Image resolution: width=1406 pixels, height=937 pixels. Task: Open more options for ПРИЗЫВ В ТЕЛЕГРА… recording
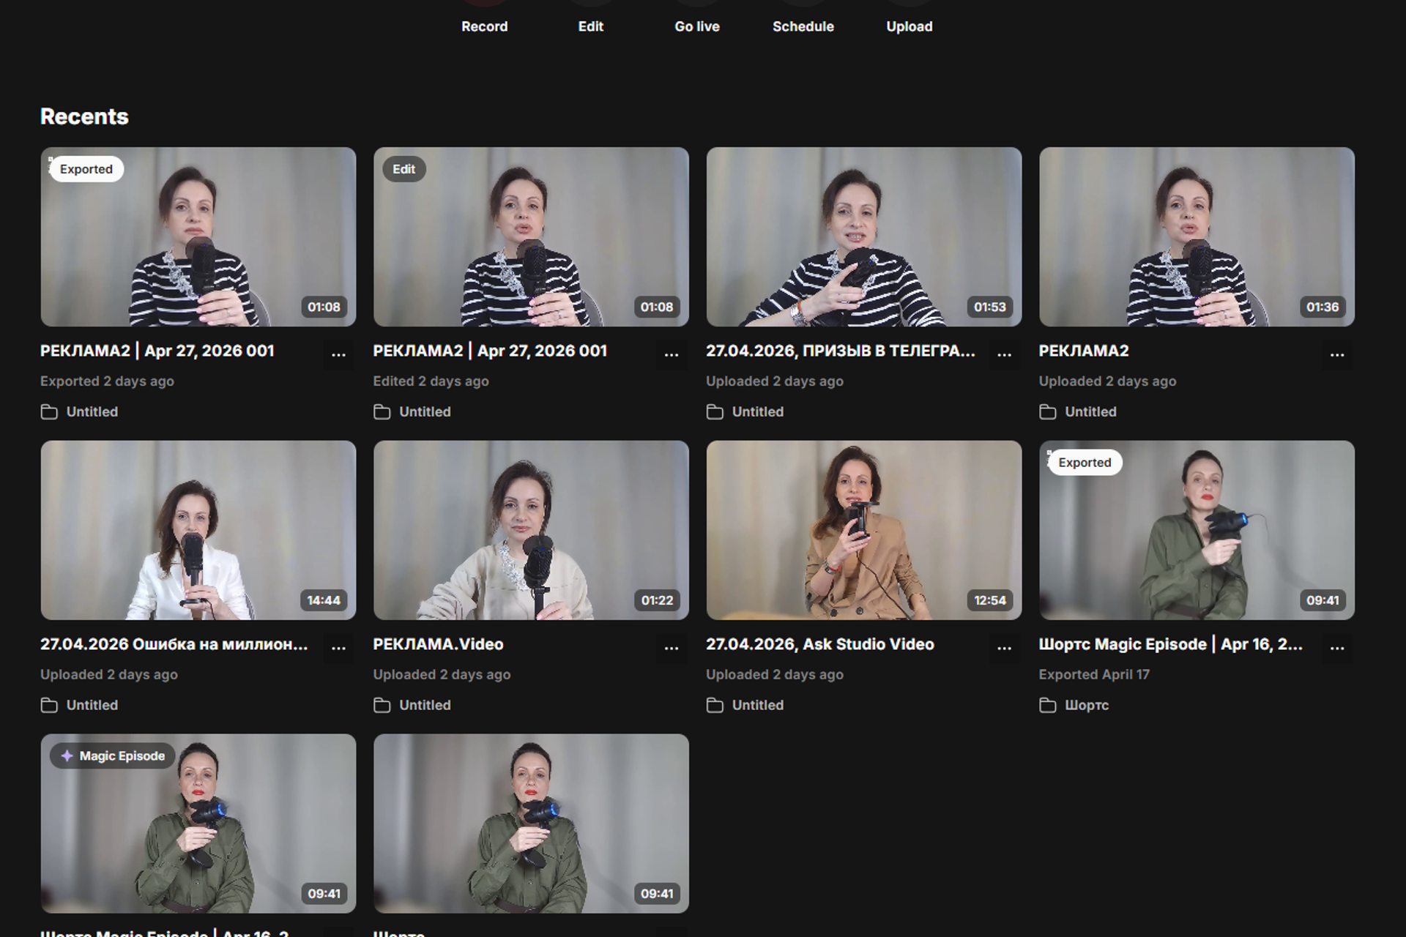click(x=1004, y=354)
